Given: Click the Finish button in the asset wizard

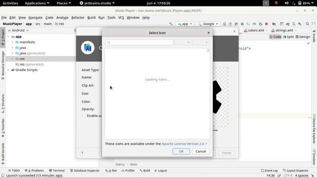Looking at the screenshot, I should (226, 153).
